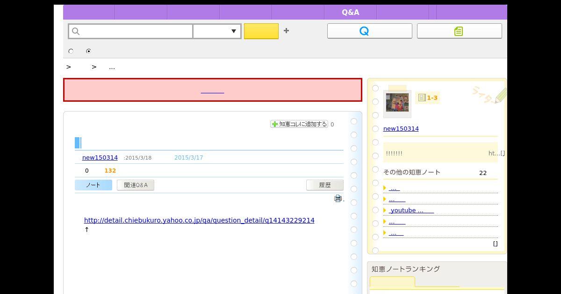
Task: Click the 22 count beside その他の知恵ノート
Action: pyautogui.click(x=483, y=173)
